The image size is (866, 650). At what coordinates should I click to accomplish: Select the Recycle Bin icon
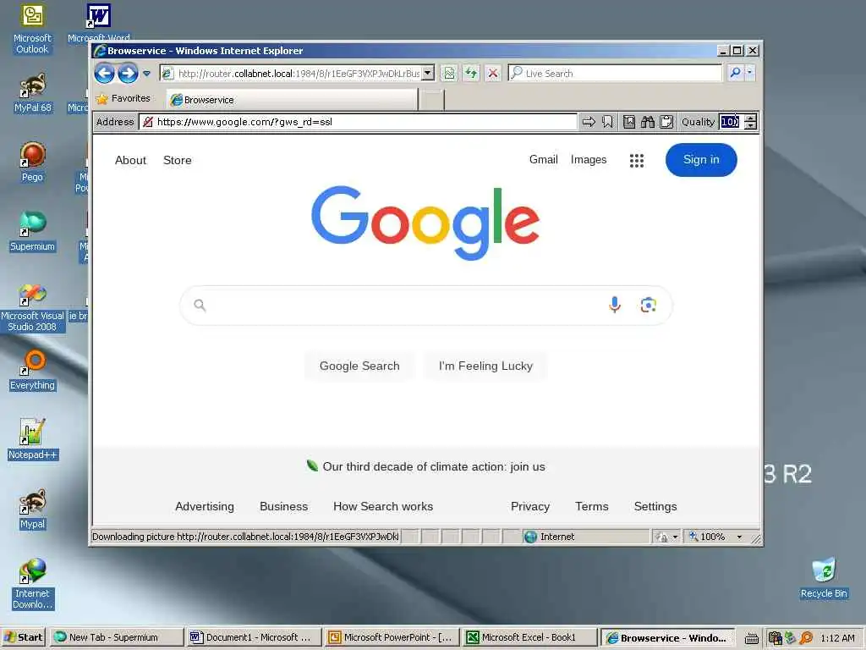click(x=824, y=579)
